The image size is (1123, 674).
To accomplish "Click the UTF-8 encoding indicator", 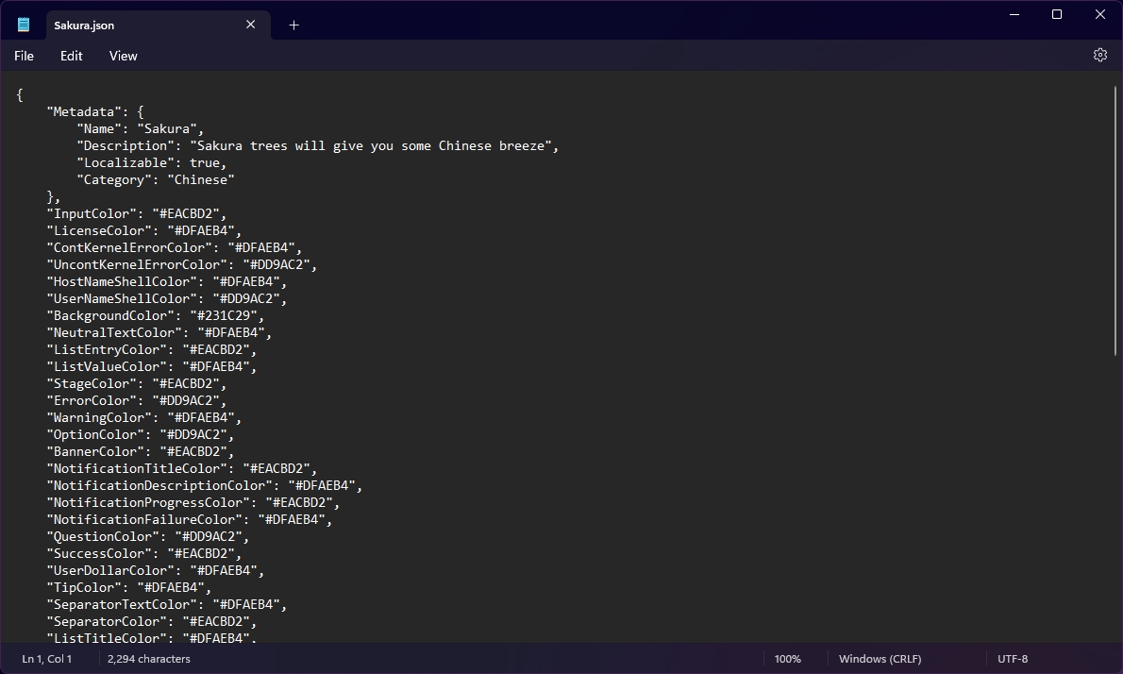I will point(1013,659).
